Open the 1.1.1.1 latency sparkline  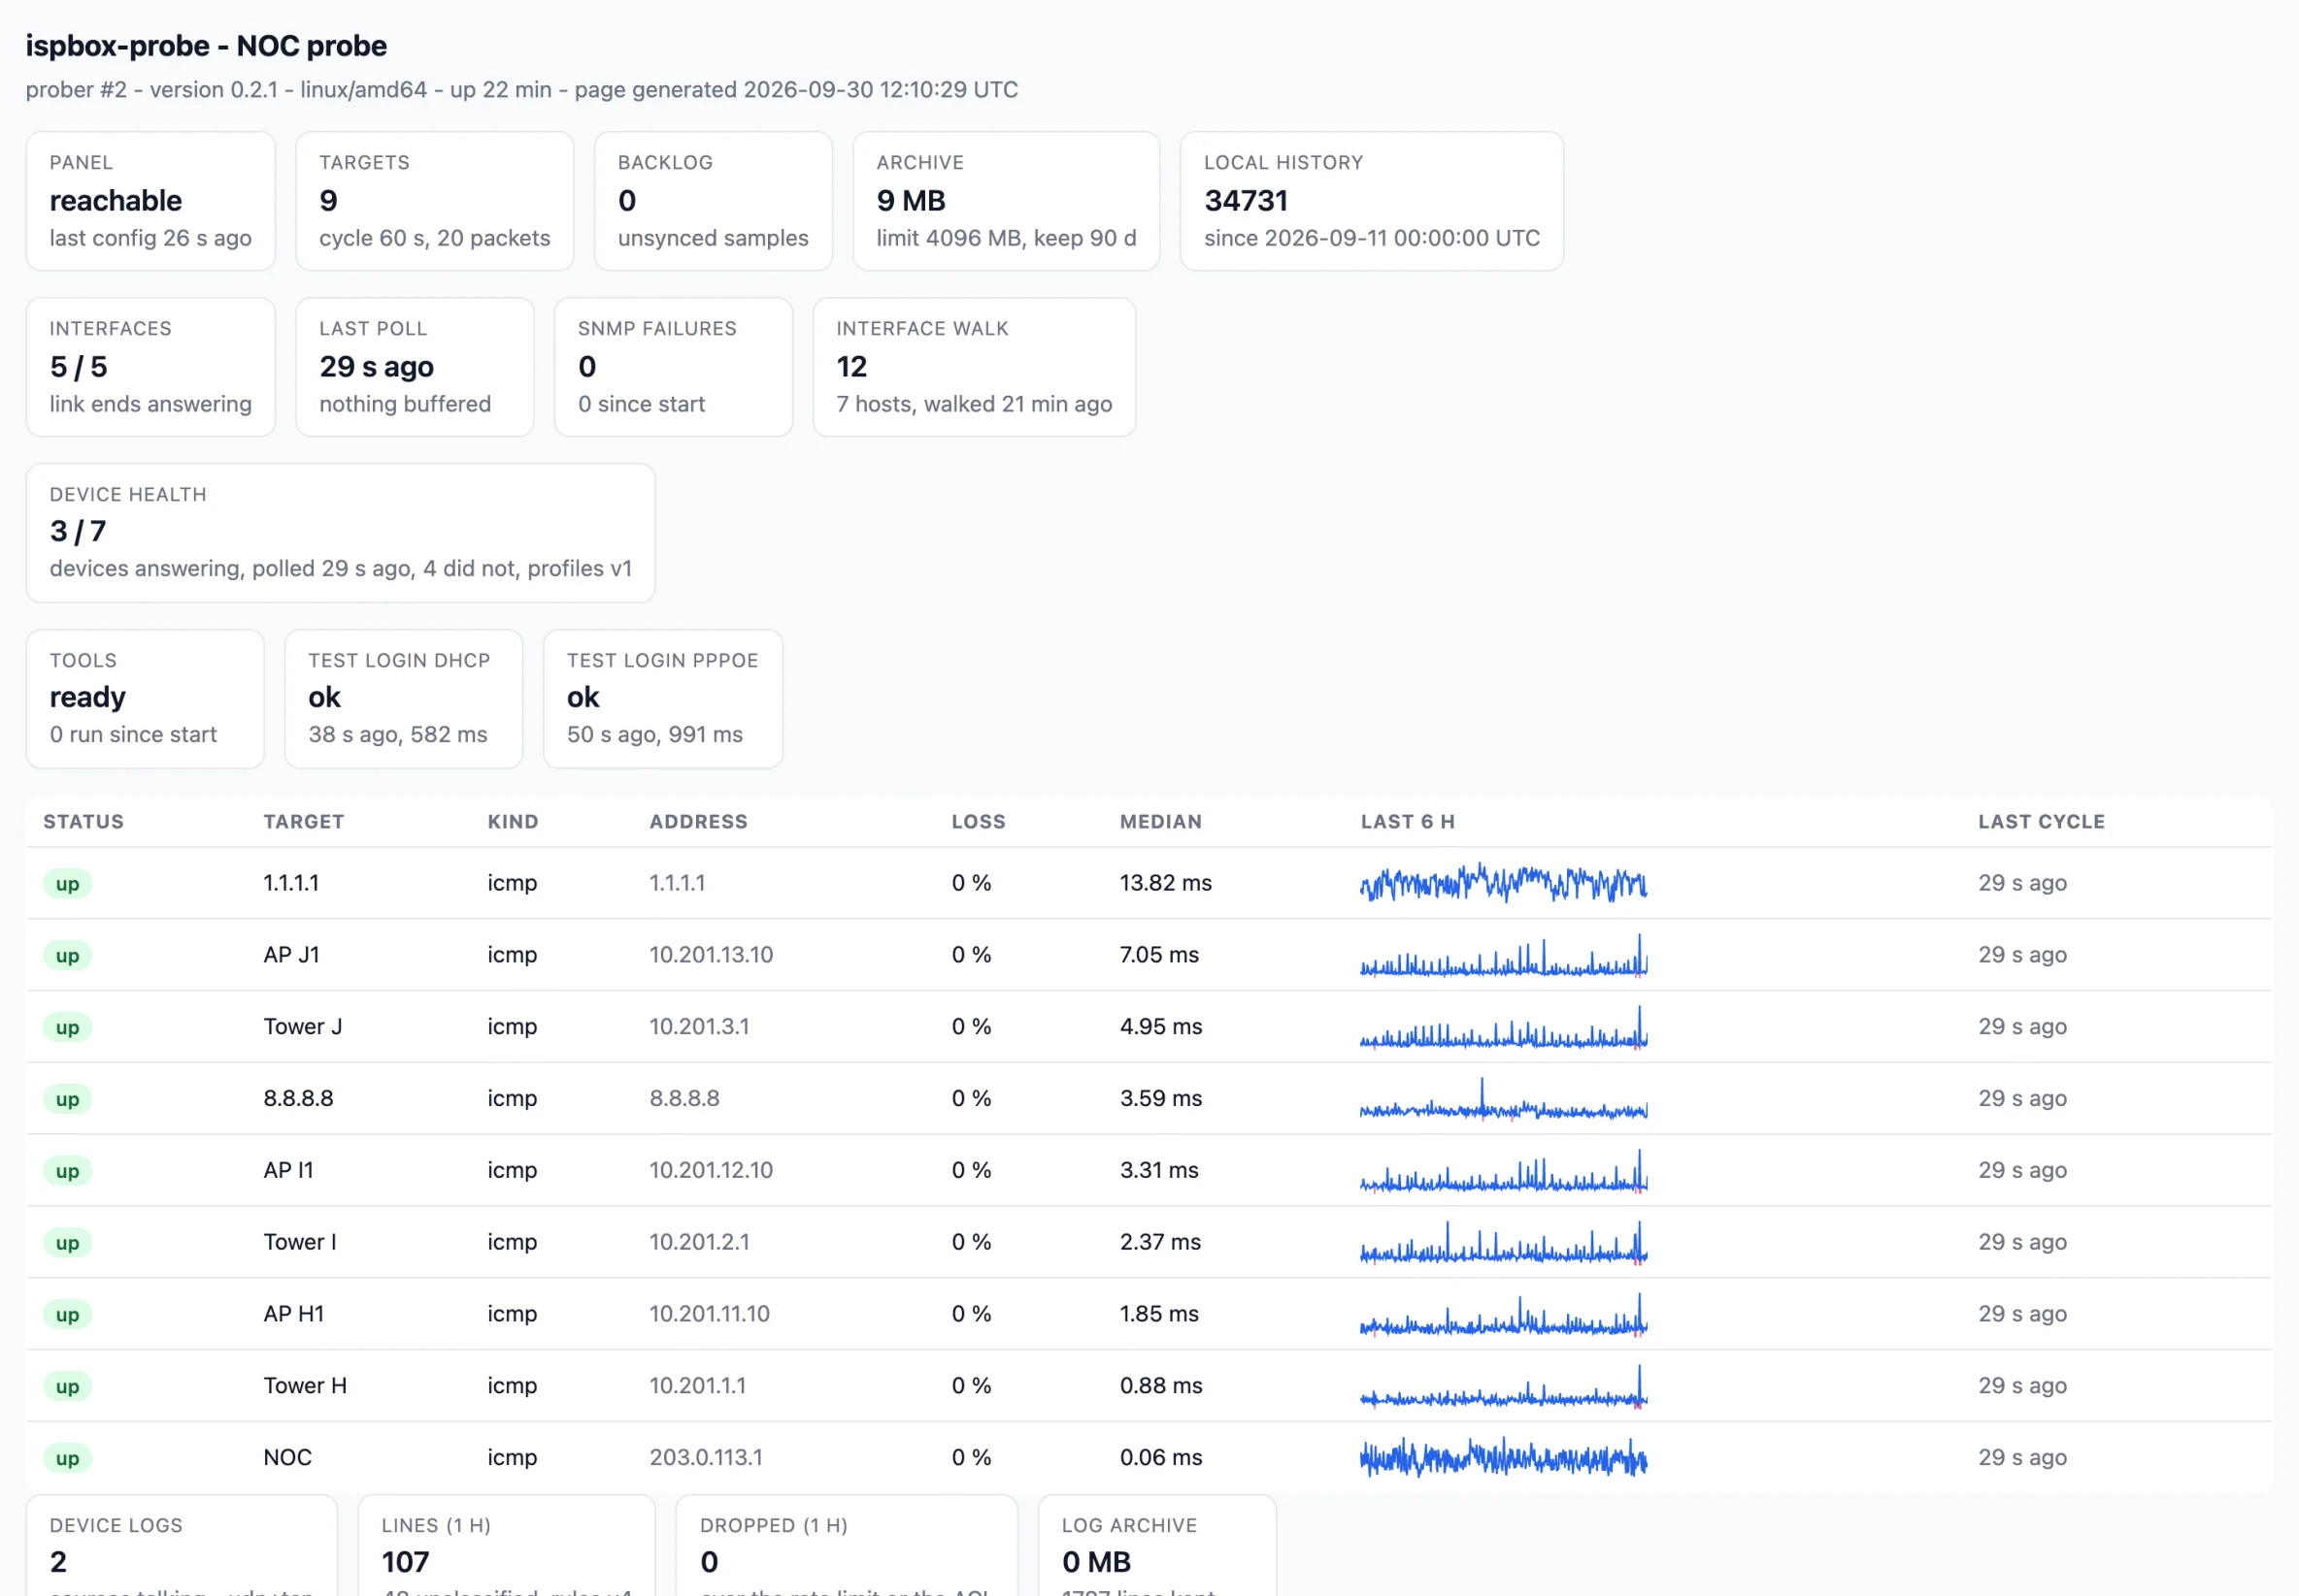tap(1504, 883)
